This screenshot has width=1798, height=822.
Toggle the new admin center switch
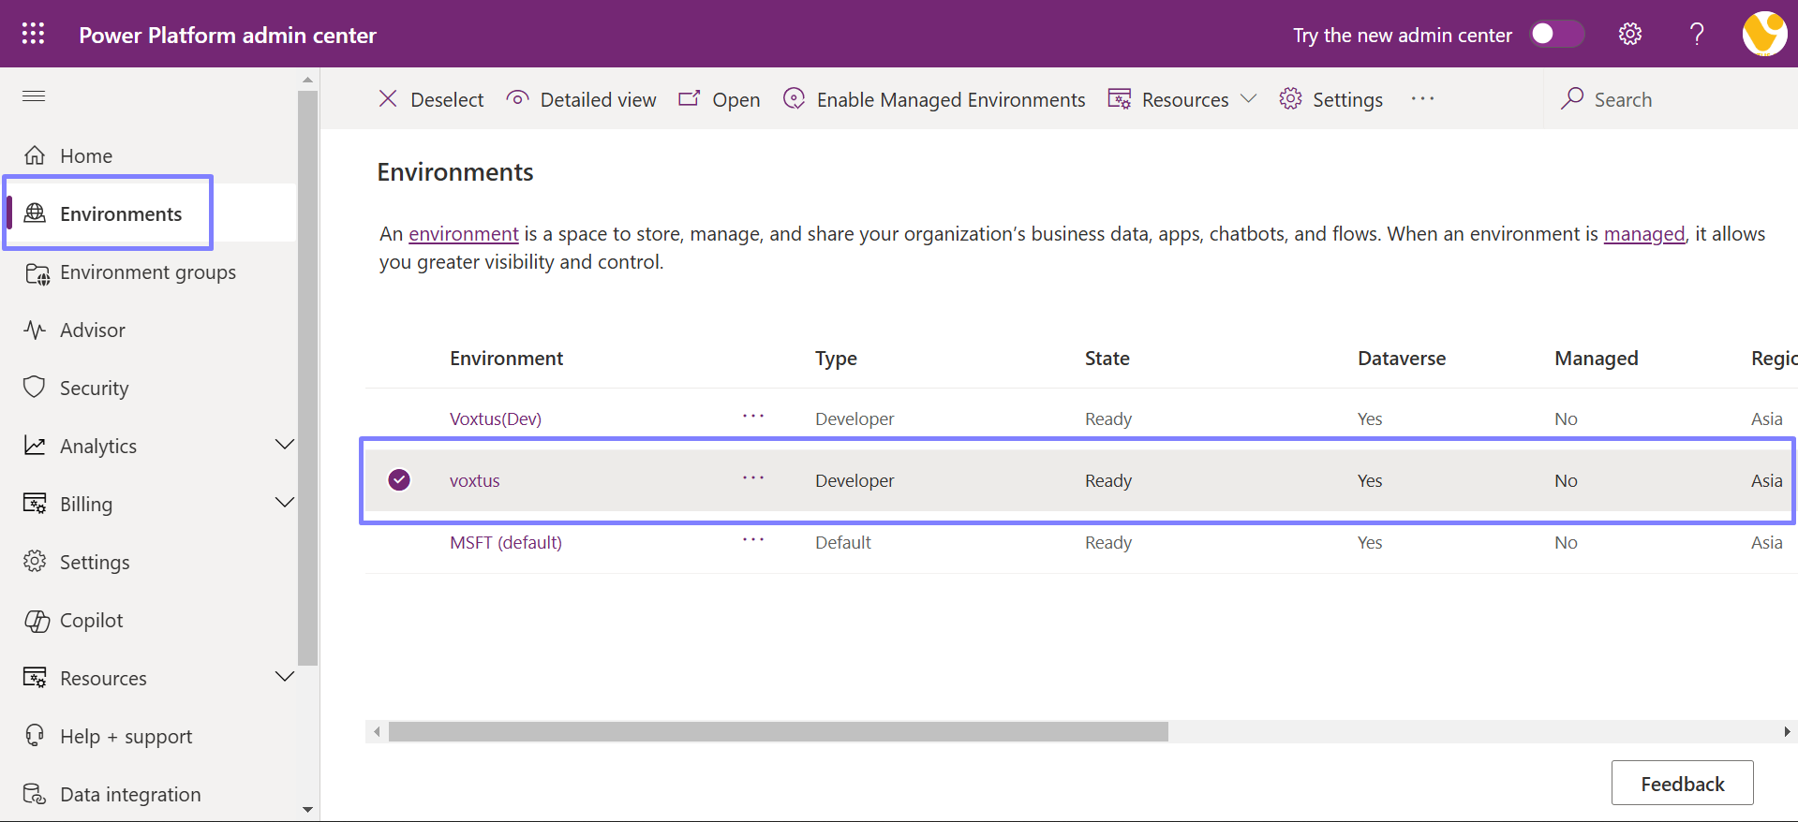pyautogui.click(x=1556, y=34)
